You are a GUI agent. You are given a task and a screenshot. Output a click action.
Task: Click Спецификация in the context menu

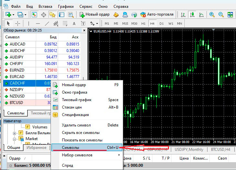tap(75, 115)
